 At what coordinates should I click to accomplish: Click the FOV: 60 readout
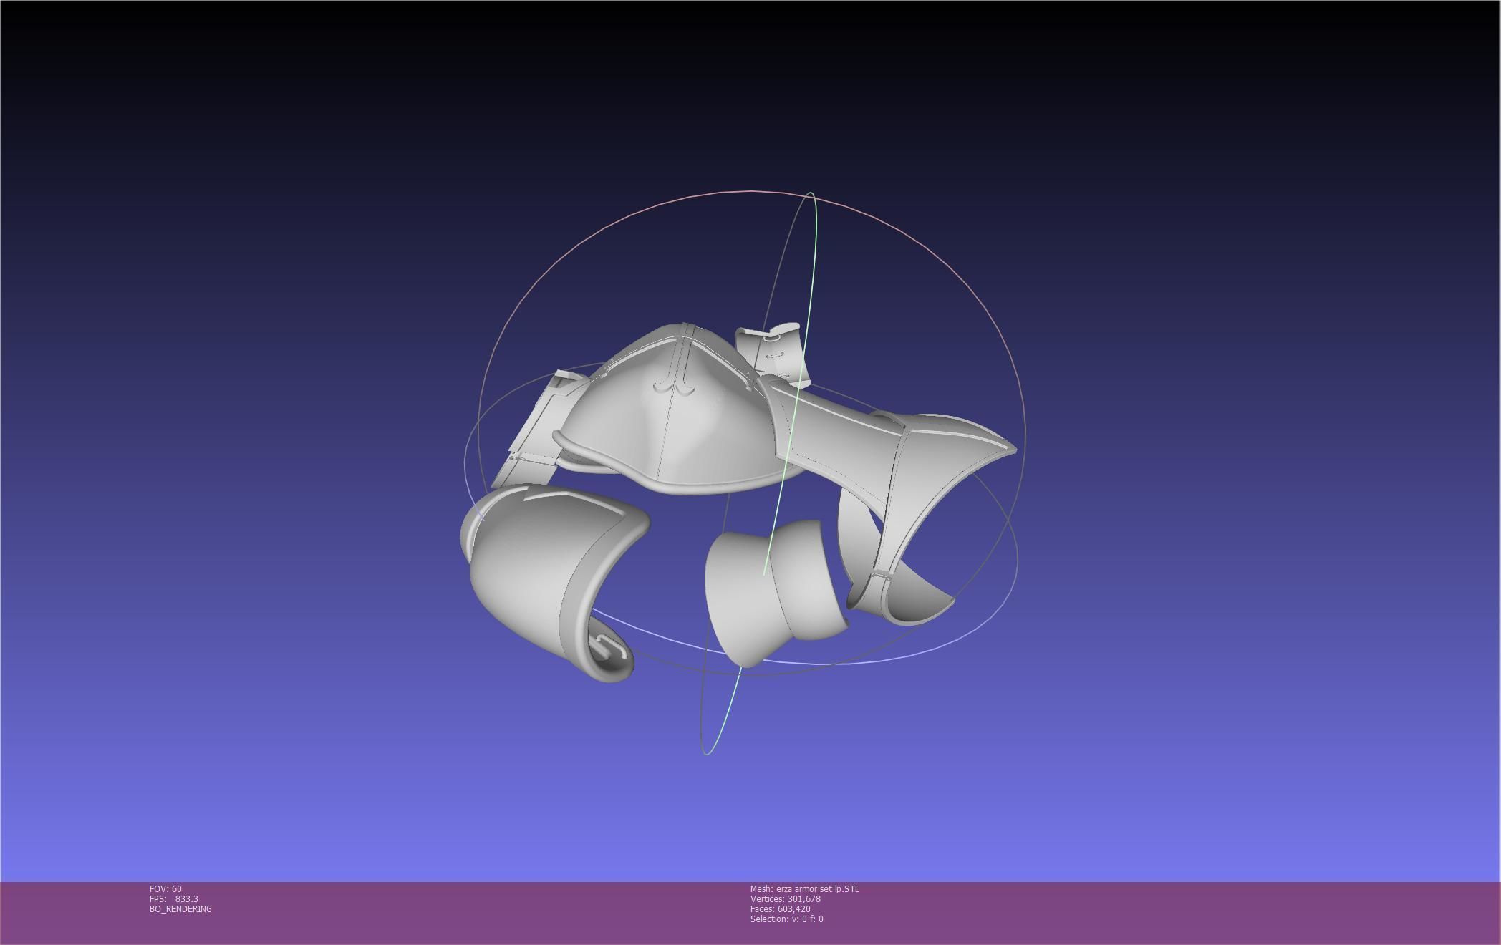click(165, 889)
